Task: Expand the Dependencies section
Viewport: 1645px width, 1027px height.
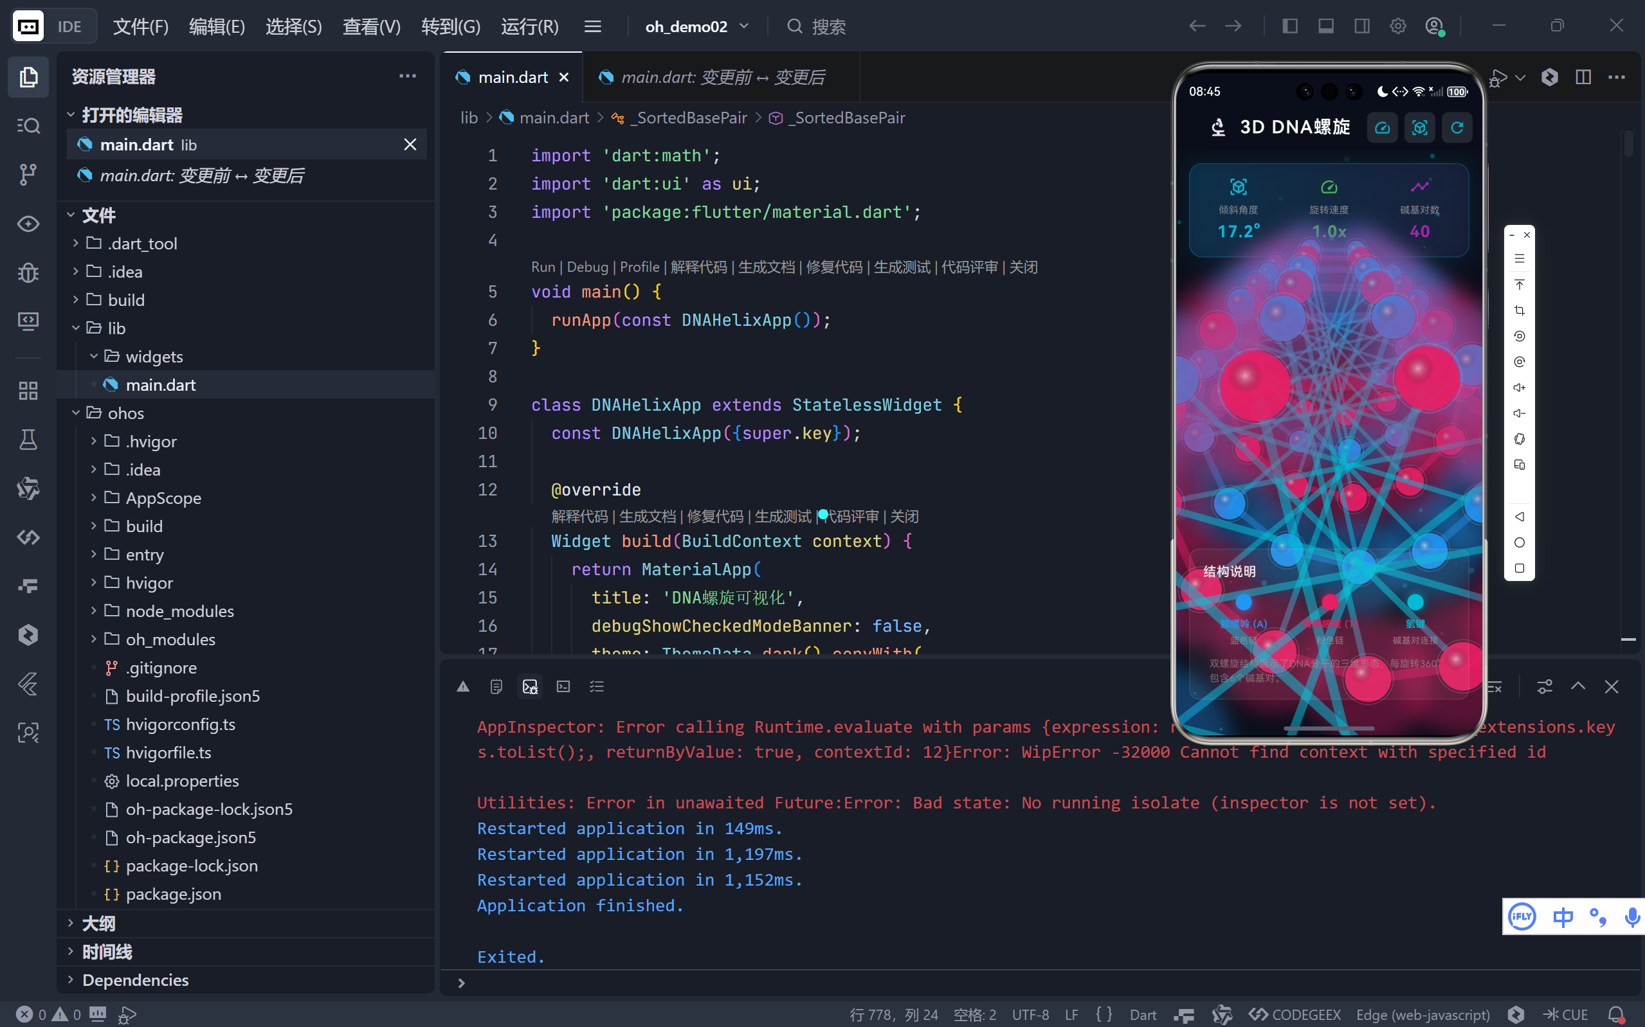Action: (x=135, y=979)
